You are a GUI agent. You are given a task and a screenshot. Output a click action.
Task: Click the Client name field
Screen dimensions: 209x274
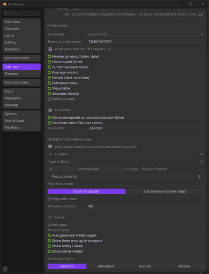[x=146, y=225]
